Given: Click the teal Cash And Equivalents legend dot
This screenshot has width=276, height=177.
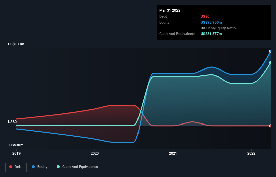Looking at the screenshot, I should (58, 167).
